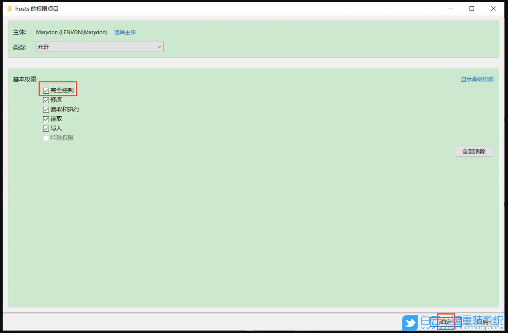Toggle the 读取和执行 checkbox

[46, 110]
